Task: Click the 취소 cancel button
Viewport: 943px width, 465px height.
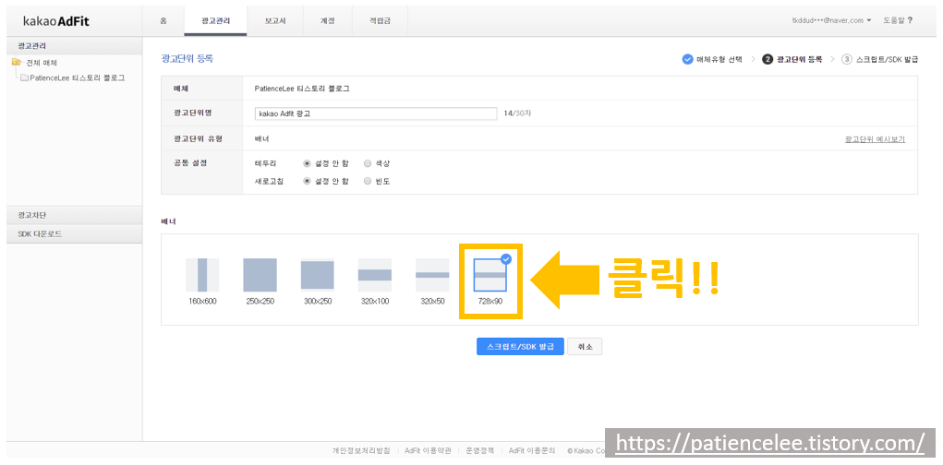Action: pos(585,347)
